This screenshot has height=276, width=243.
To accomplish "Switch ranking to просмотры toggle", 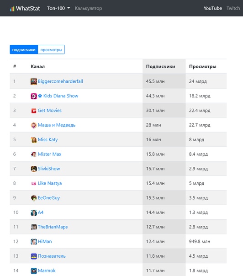I will coord(51,50).
